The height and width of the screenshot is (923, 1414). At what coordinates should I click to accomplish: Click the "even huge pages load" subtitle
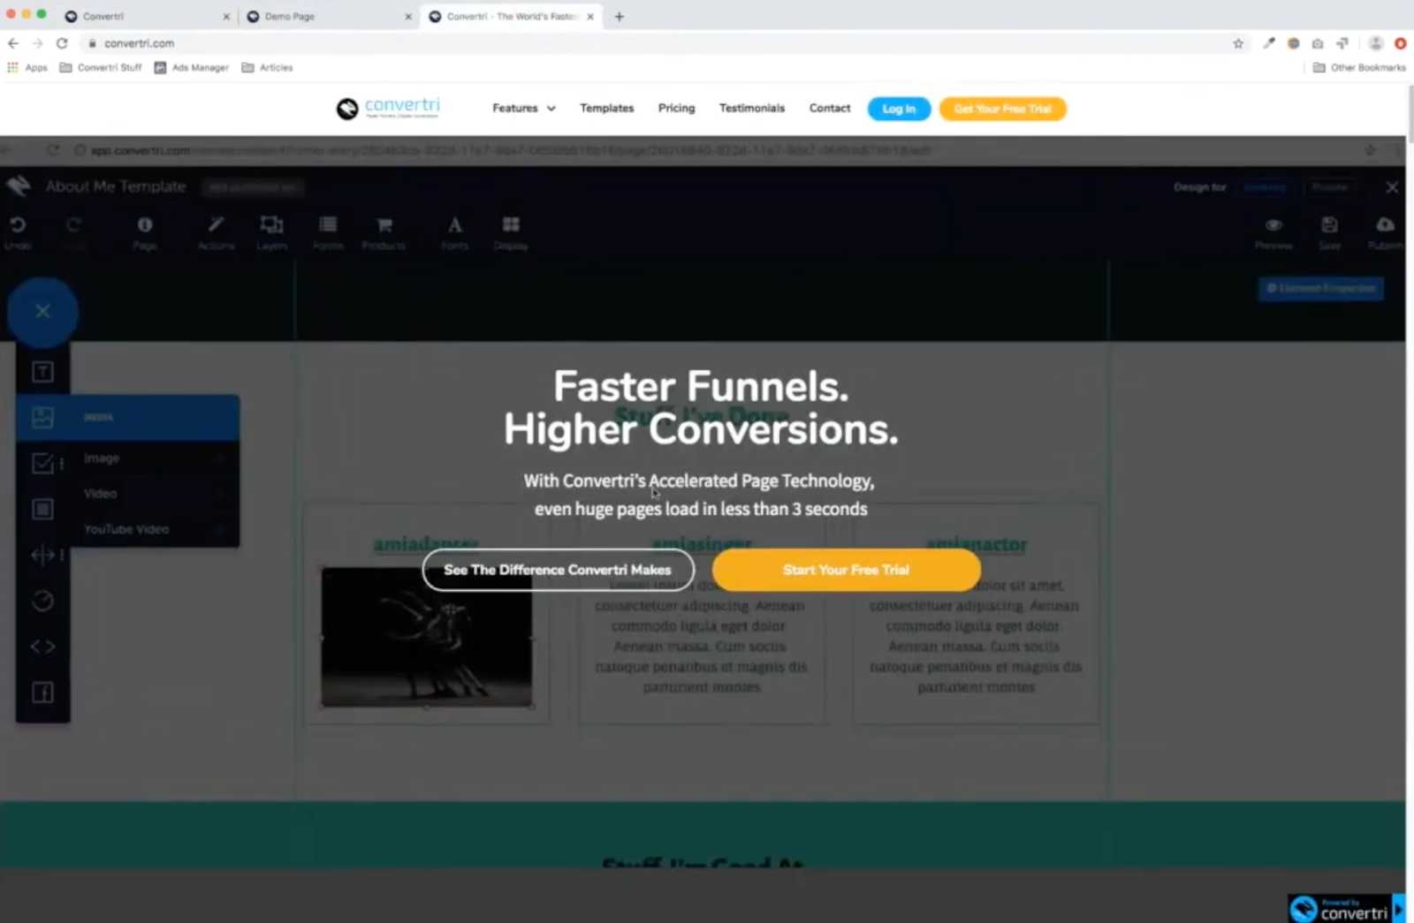coord(701,509)
